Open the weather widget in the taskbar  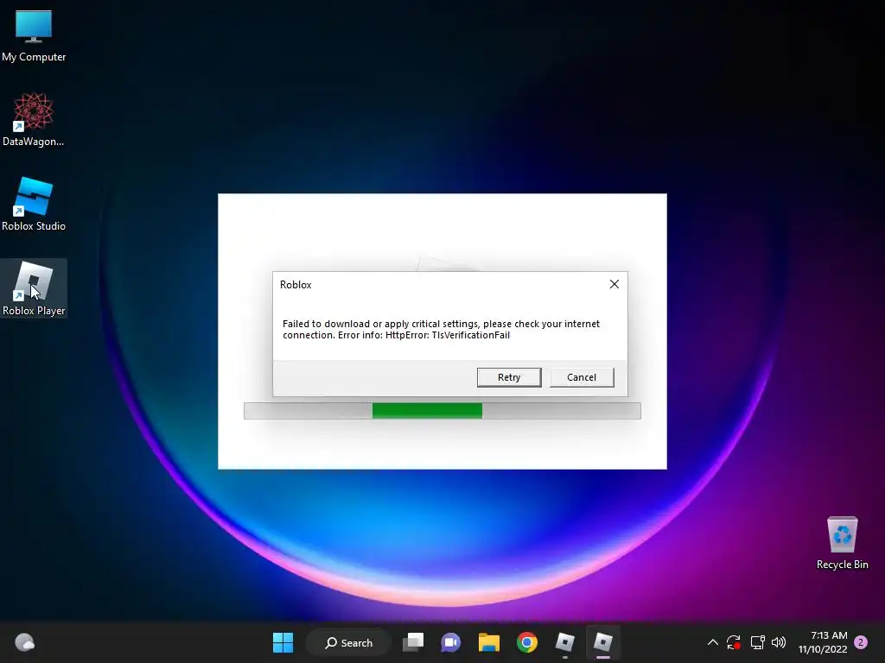click(24, 642)
